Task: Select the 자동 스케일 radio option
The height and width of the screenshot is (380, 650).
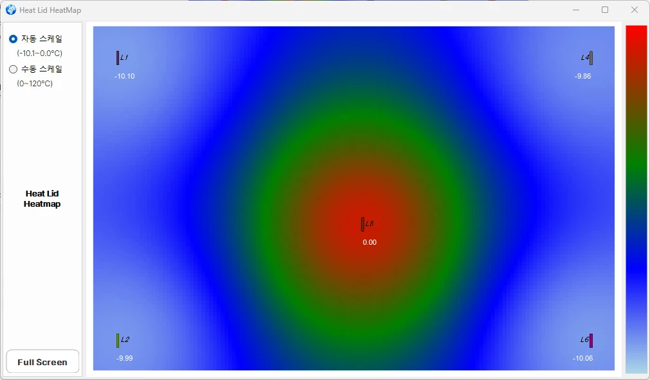Action: pos(35,39)
